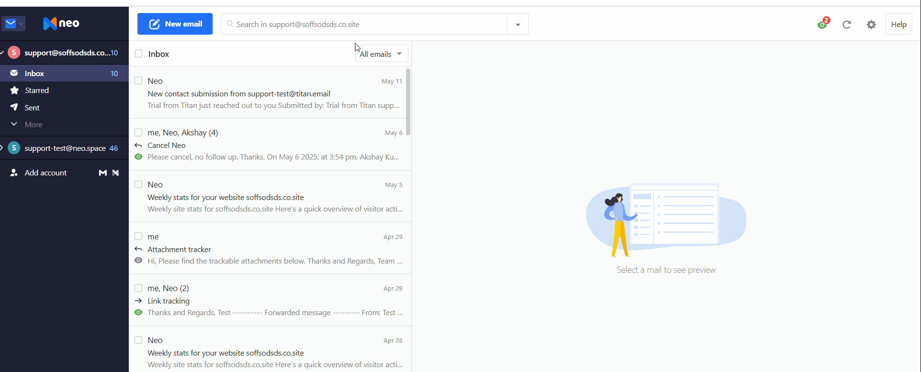The height and width of the screenshot is (372, 921).
Task: Open the New contact submission email
Action: click(x=270, y=93)
